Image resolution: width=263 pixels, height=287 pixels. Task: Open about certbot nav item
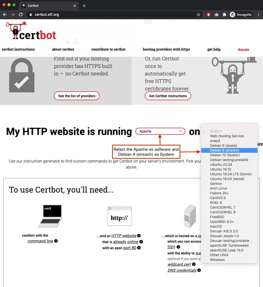tap(63, 49)
